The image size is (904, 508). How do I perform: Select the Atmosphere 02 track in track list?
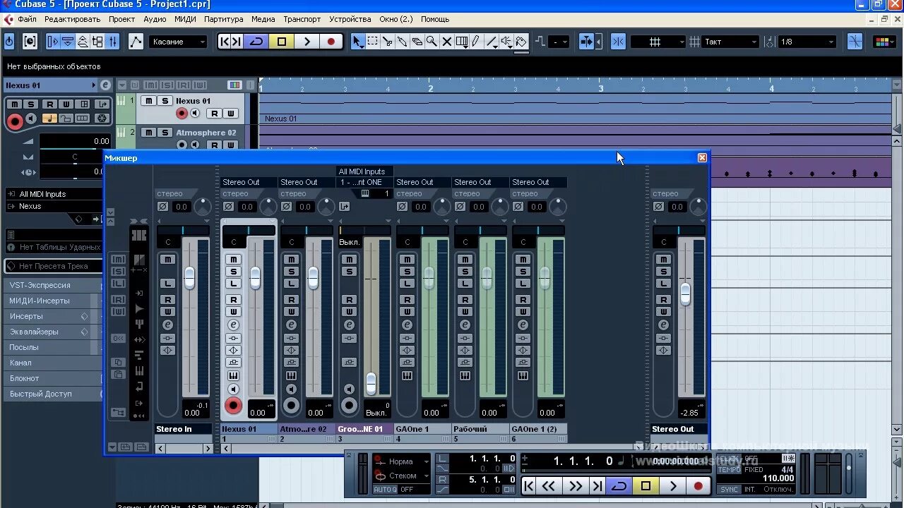click(x=206, y=133)
